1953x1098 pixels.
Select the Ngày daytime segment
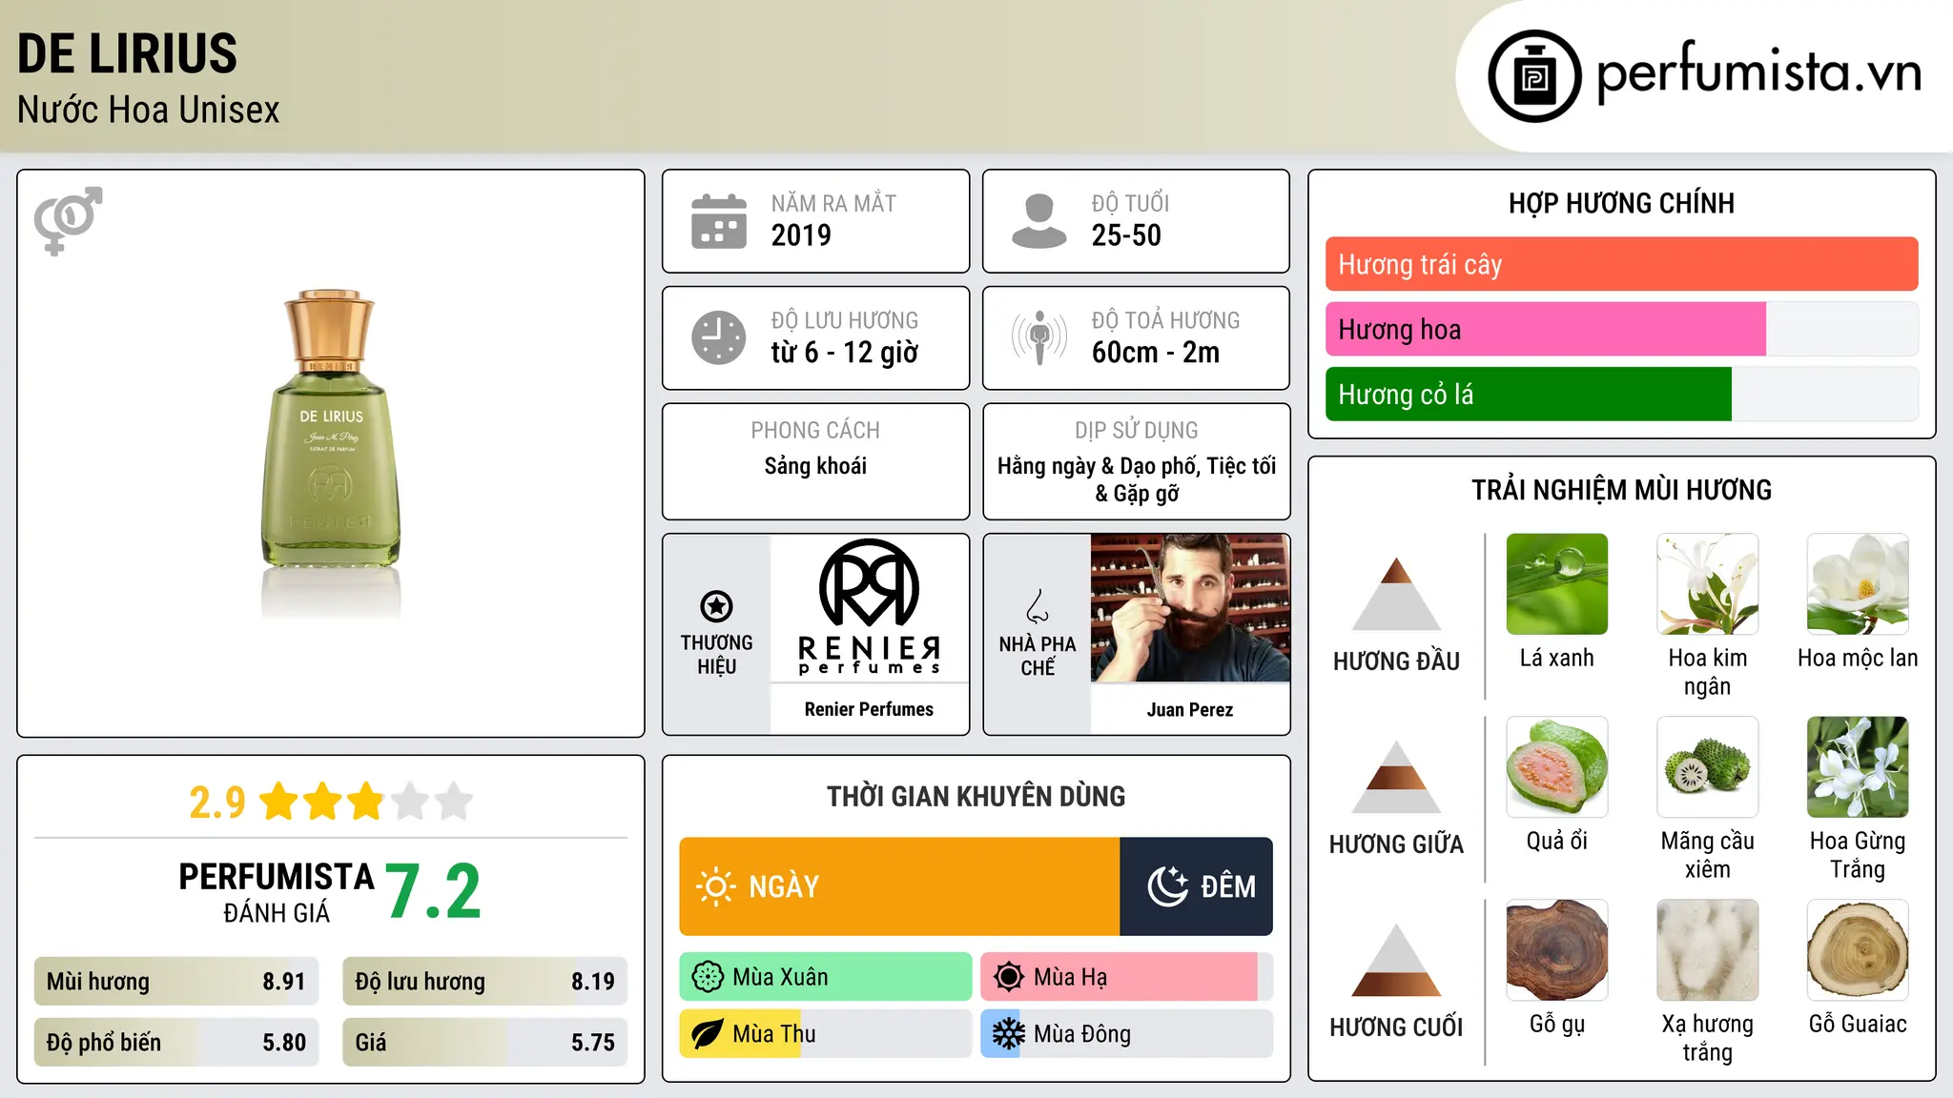click(x=899, y=886)
